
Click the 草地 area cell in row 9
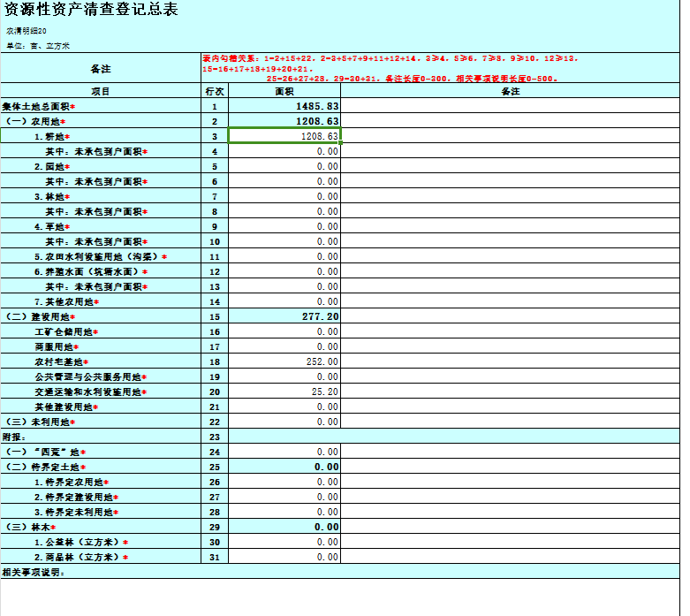coord(284,226)
